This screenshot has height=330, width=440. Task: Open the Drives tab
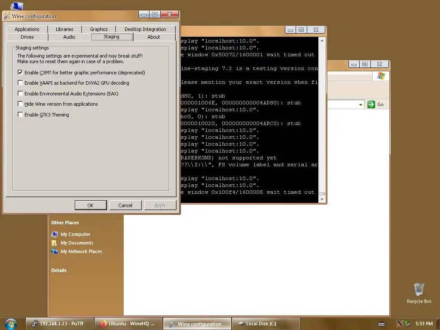click(27, 37)
